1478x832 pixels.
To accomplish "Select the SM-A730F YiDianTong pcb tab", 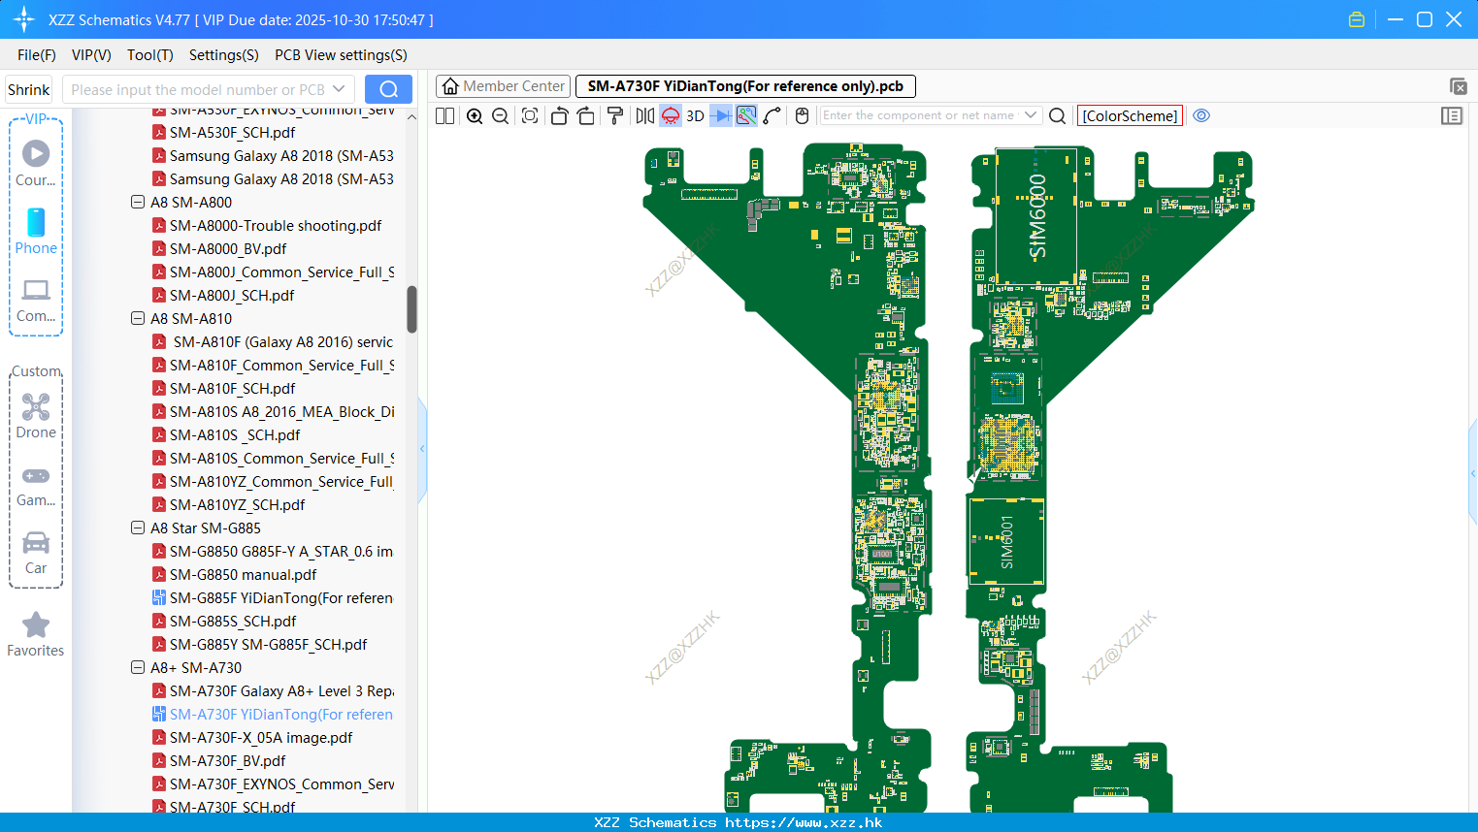I will coord(745,86).
